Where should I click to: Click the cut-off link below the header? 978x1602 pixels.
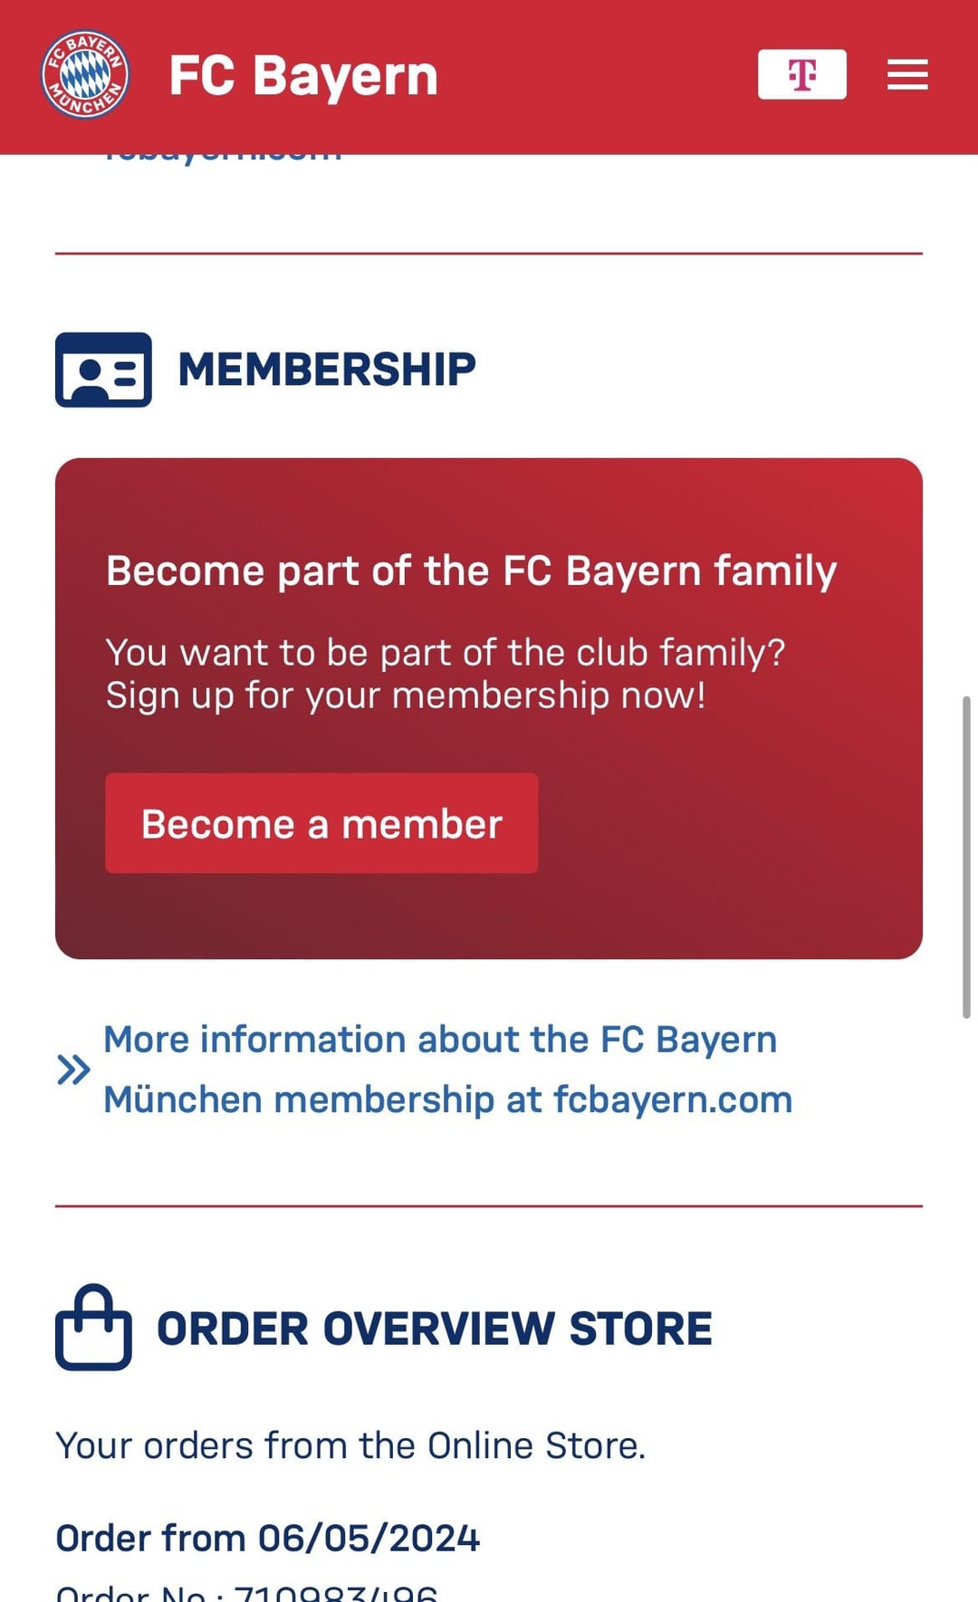click(223, 158)
